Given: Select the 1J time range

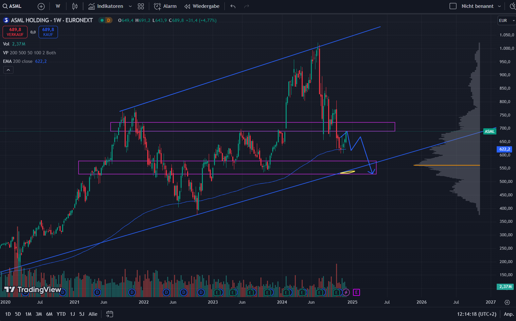Looking at the screenshot, I should pyautogui.click(x=72, y=314).
